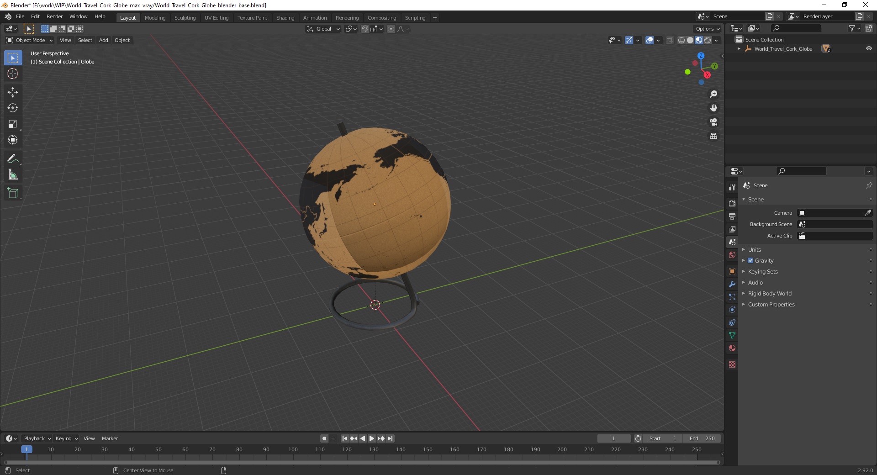Viewport: 877px width, 475px height.
Task: Open the Playback dropdown in timeline
Action: pyautogui.click(x=37, y=438)
